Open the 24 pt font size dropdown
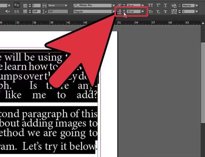205x157 pixels. 143,5
